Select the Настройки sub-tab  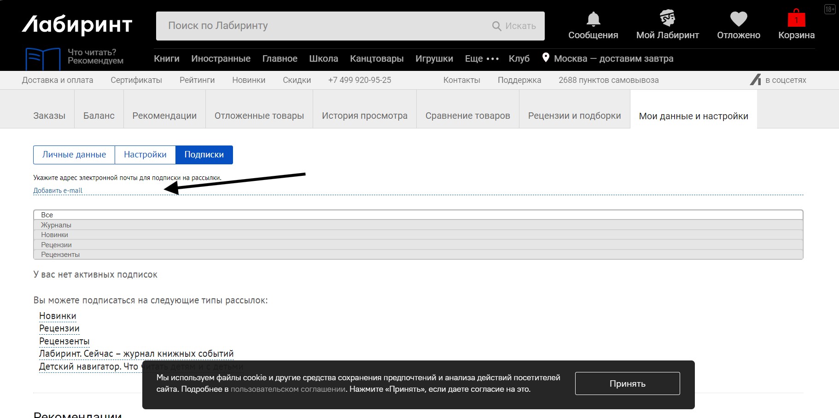(145, 155)
